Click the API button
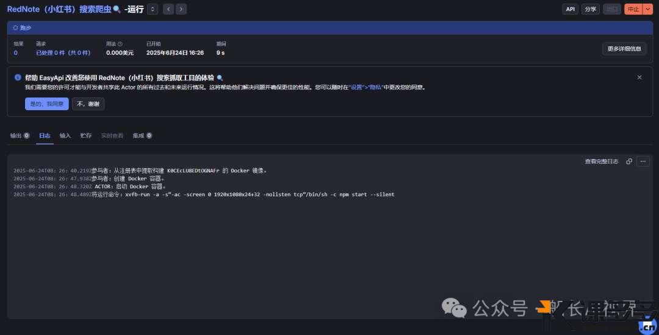This screenshot has height=335, width=659. pyautogui.click(x=571, y=9)
